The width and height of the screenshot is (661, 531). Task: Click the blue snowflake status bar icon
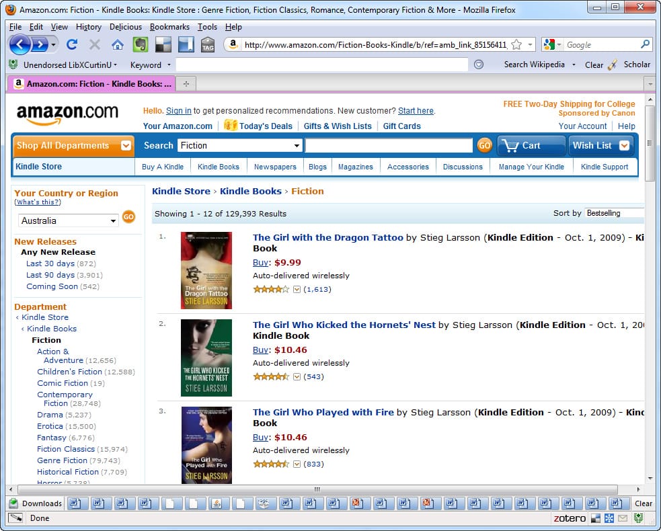(x=609, y=518)
